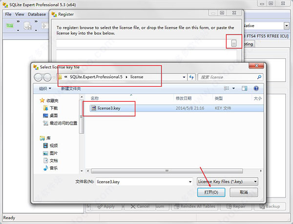Select the license3.key file
Screen dimensions: 293x224
108,108
